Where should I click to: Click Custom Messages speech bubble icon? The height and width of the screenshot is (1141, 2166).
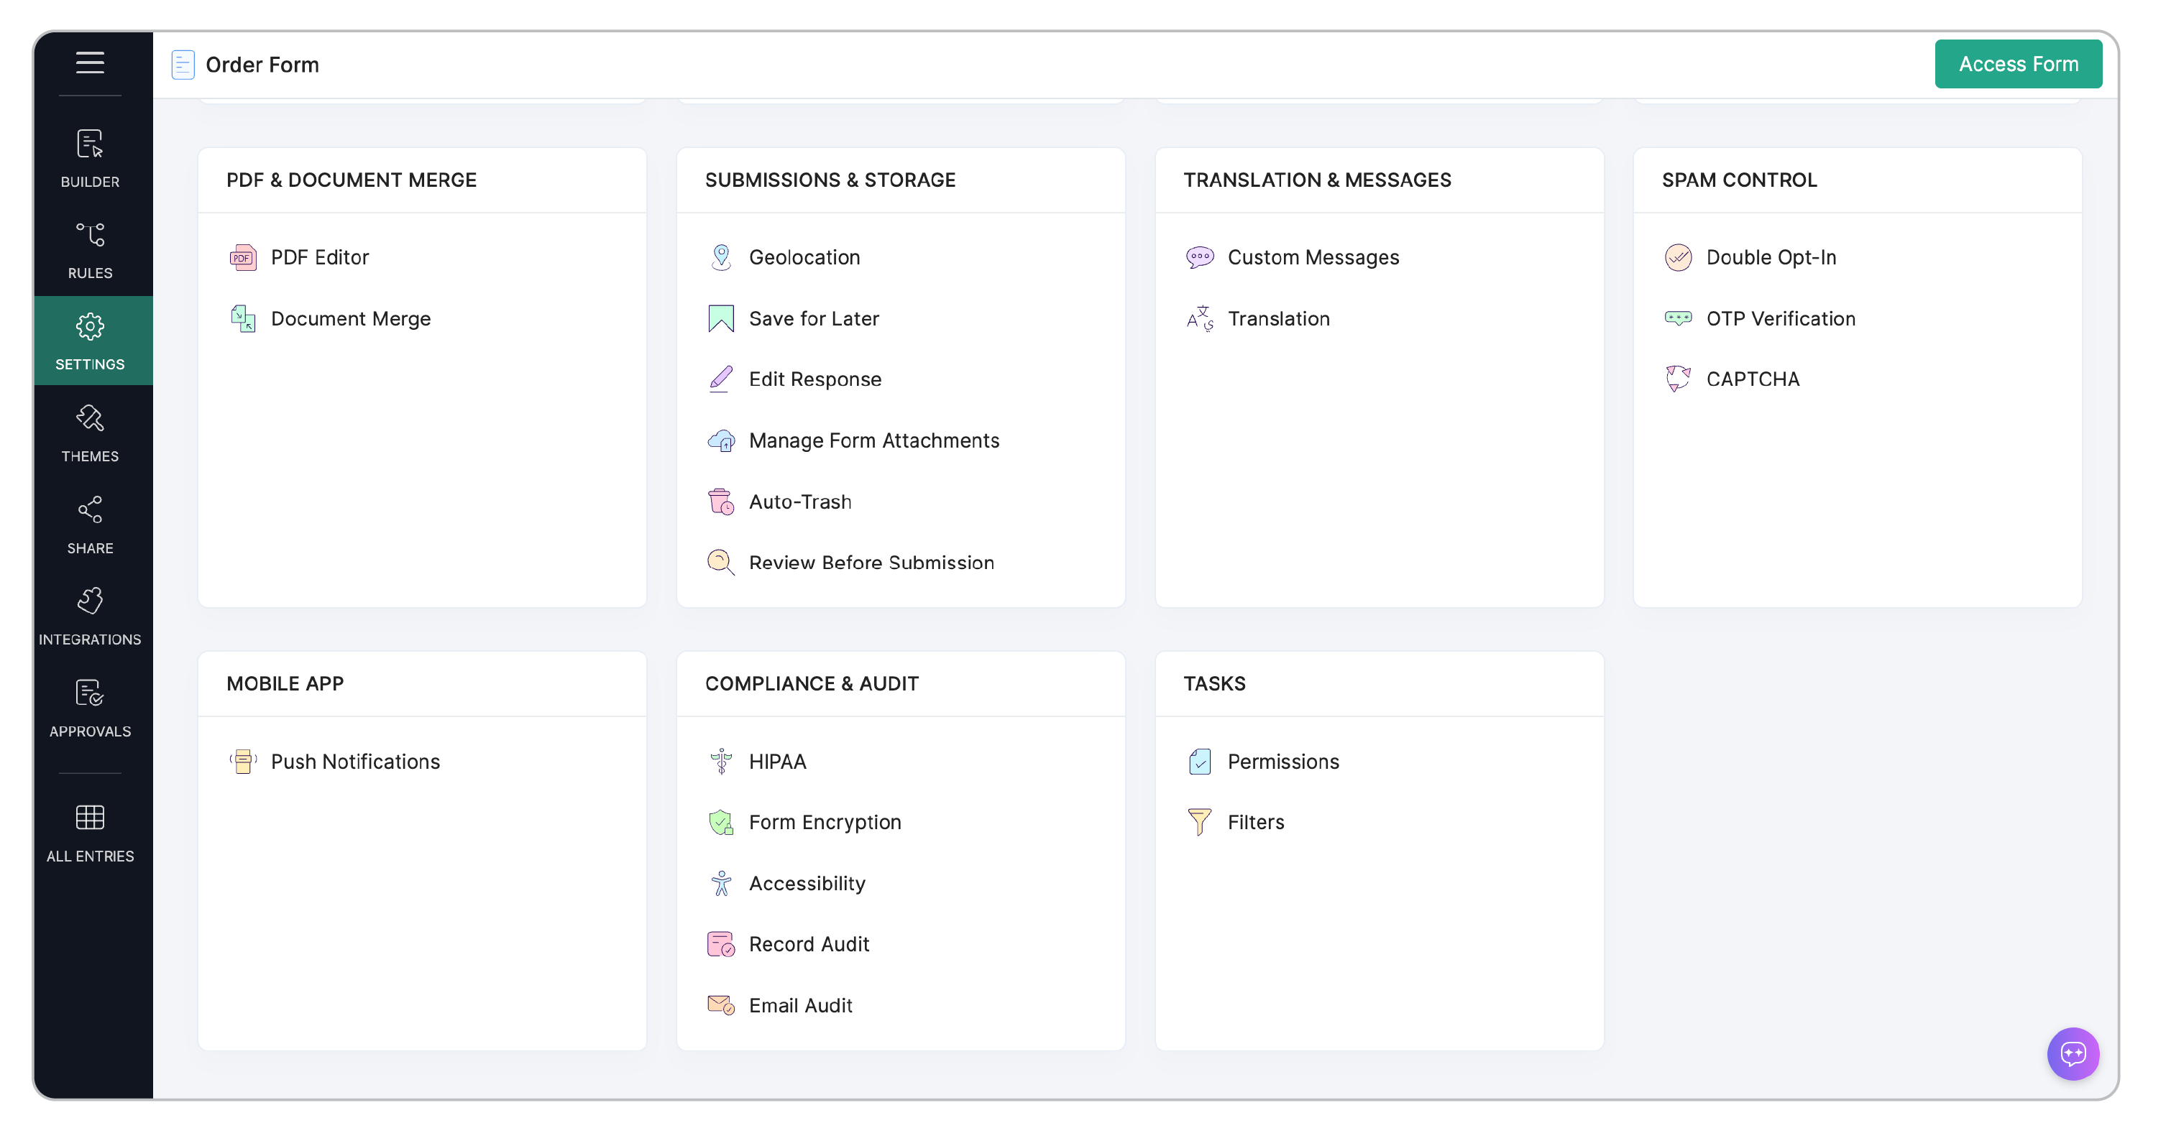click(x=1200, y=257)
